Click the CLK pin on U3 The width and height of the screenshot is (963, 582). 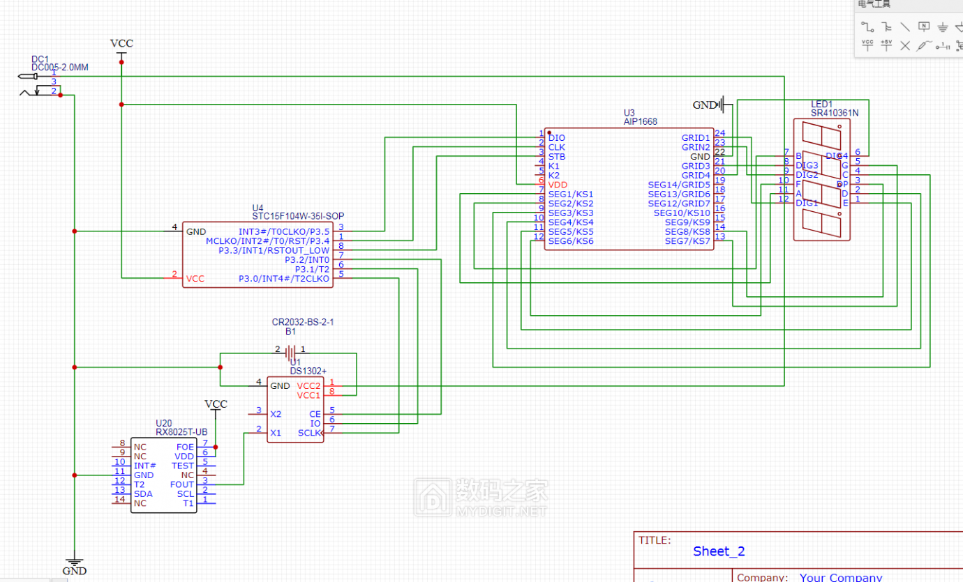[x=556, y=147]
